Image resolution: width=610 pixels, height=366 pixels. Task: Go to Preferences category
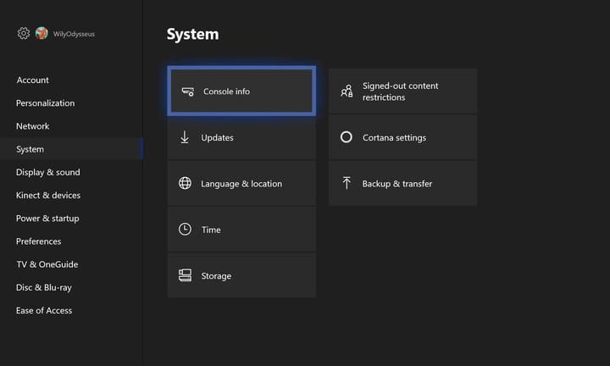38,241
